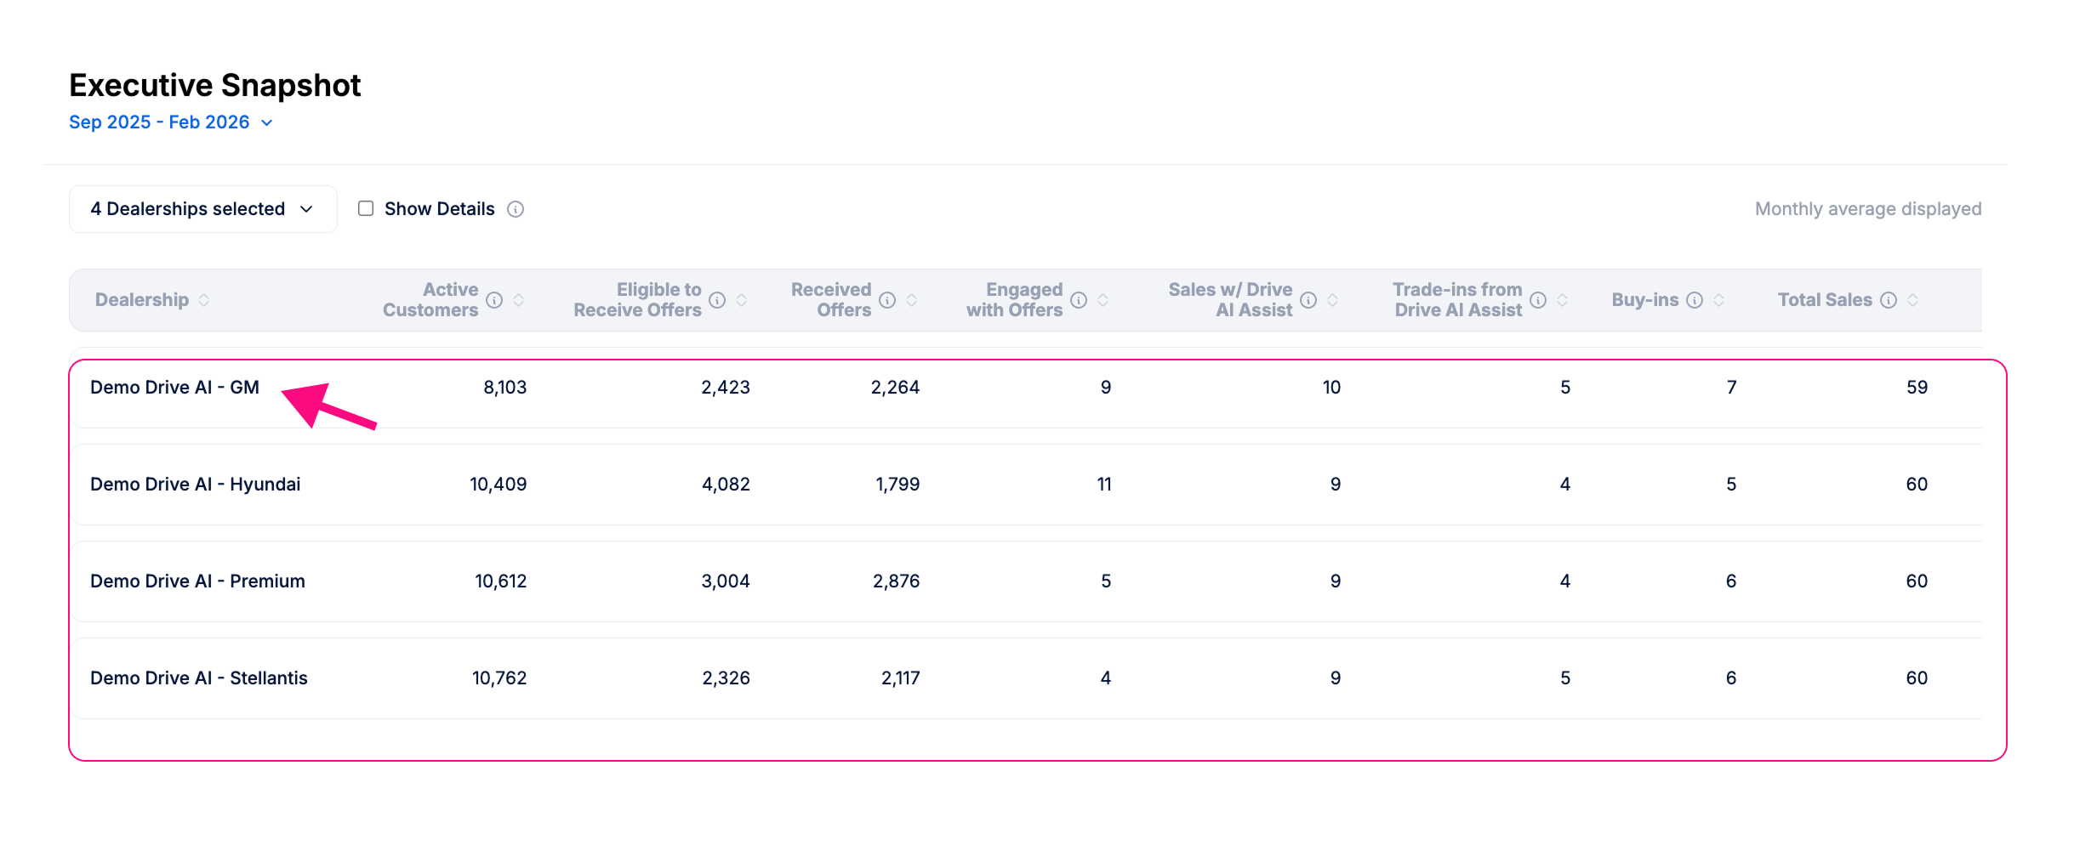This screenshot has height=862, width=2074.
Task: Show info for Sales w/ Drive AI Assist
Action: (1308, 300)
